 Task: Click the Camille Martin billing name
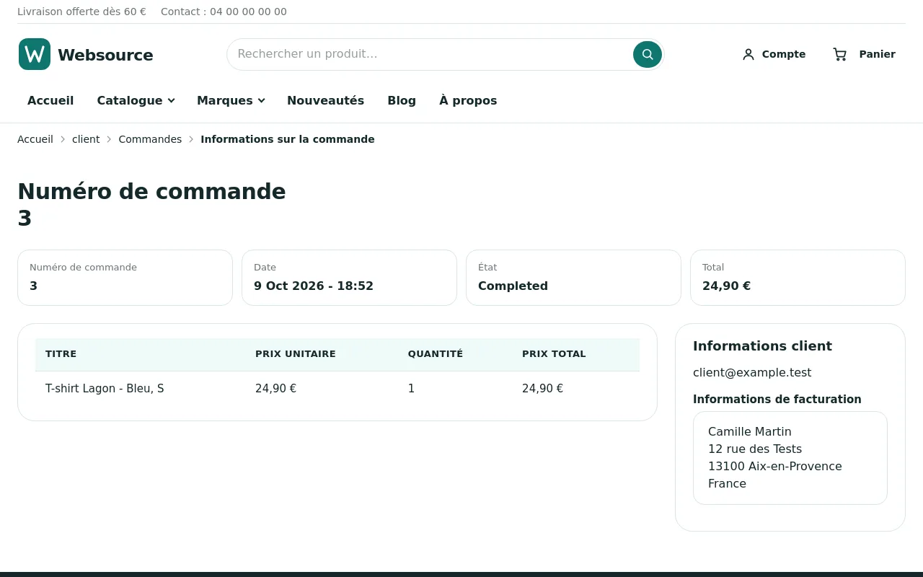click(750, 432)
